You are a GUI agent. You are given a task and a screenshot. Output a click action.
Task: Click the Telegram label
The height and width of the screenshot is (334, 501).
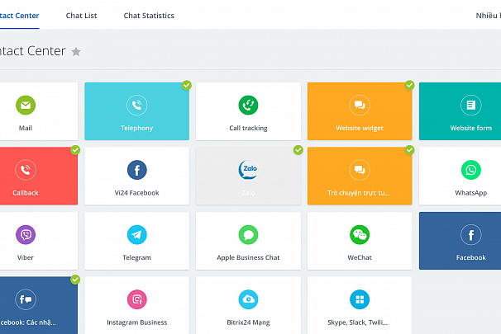[136, 257]
